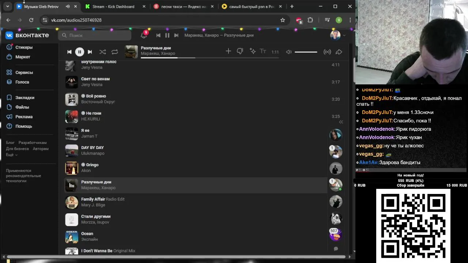Screen dimensions: 468x263
Task: Toggle broadcast music status icon
Action: pyautogui.click(x=327, y=52)
